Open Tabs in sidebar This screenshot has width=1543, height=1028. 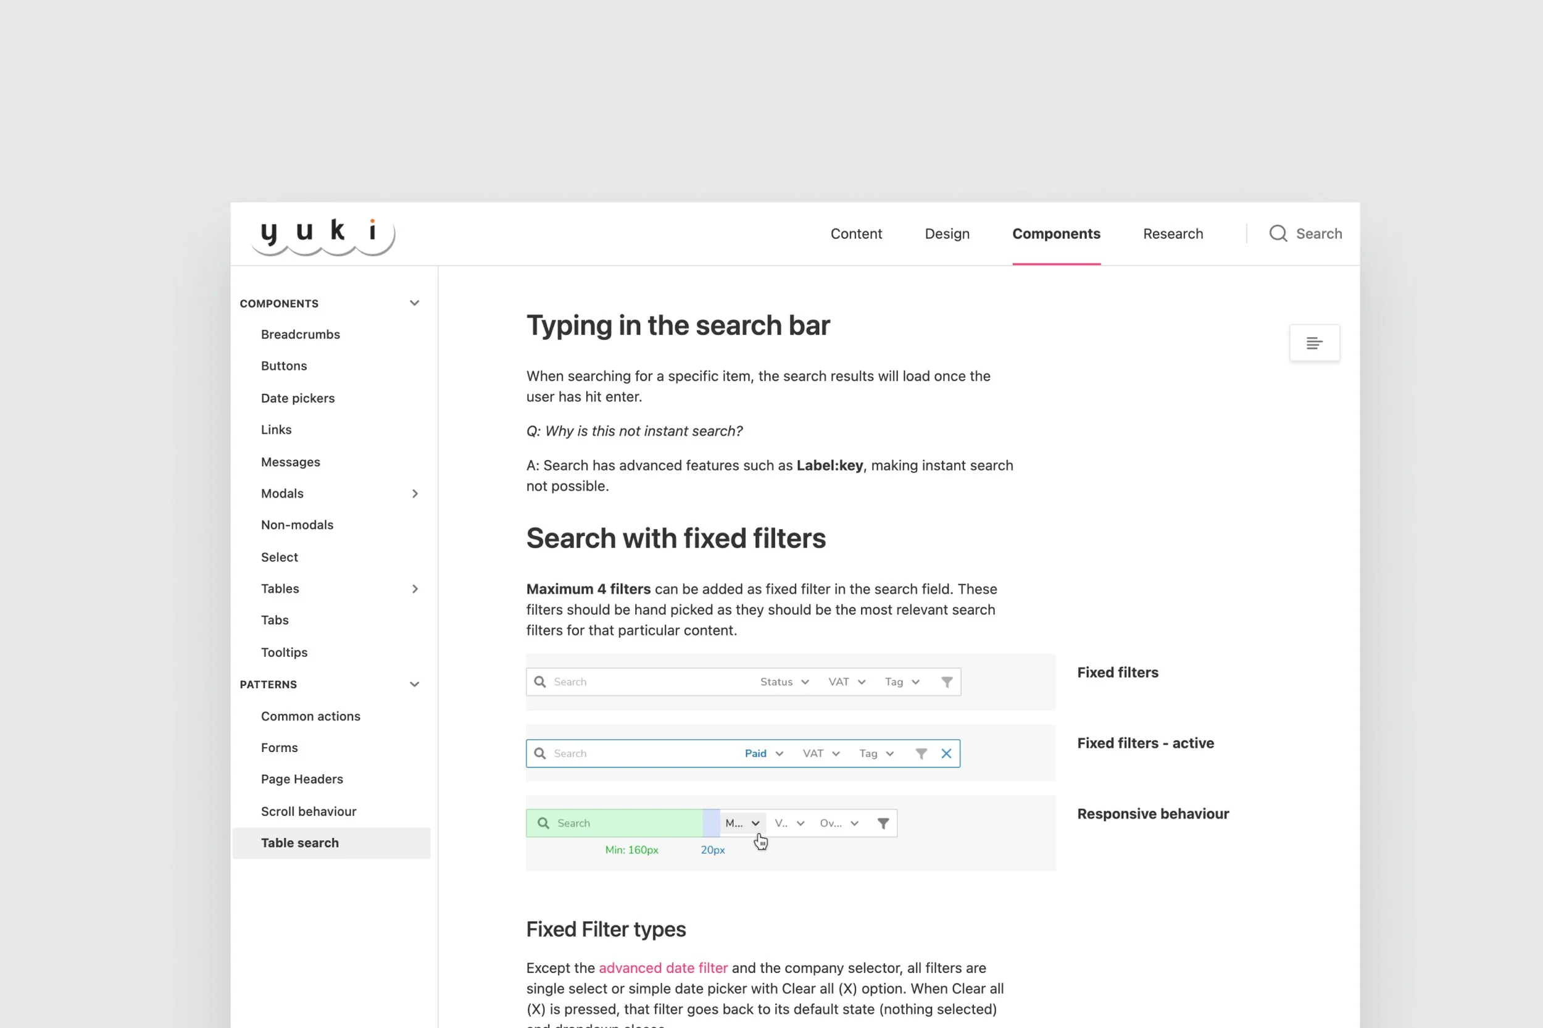275,621
